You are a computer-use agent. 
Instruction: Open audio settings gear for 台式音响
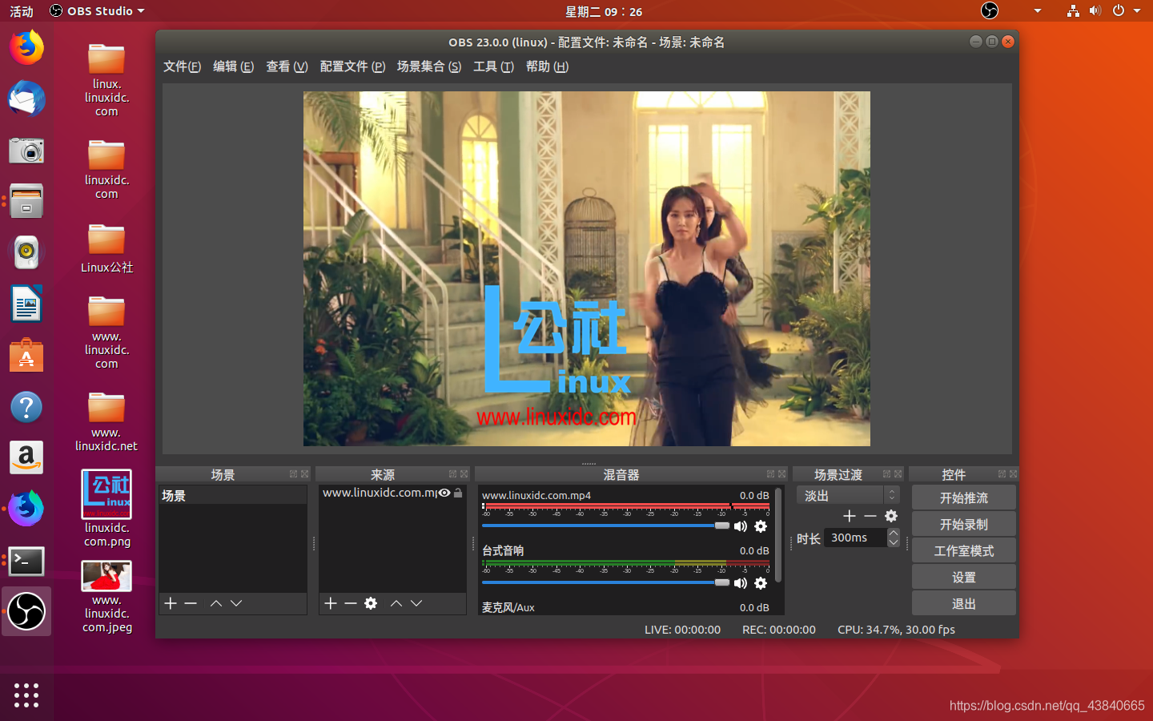761,583
